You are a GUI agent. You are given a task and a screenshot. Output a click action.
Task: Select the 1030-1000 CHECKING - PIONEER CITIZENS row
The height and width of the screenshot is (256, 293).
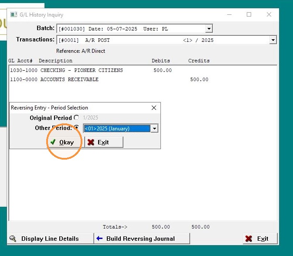click(x=143, y=70)
